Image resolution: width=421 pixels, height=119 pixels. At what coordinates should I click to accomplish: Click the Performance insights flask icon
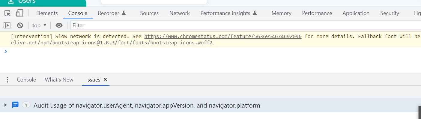point(255,13)
